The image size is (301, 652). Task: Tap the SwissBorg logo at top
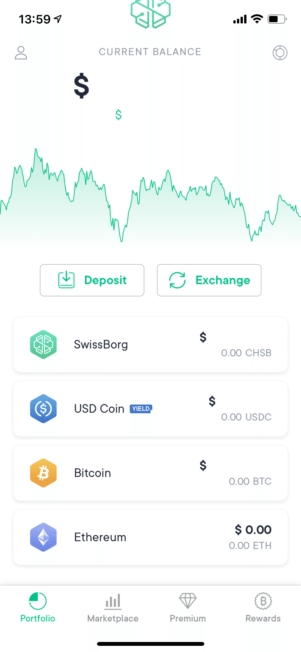point(150,14)
